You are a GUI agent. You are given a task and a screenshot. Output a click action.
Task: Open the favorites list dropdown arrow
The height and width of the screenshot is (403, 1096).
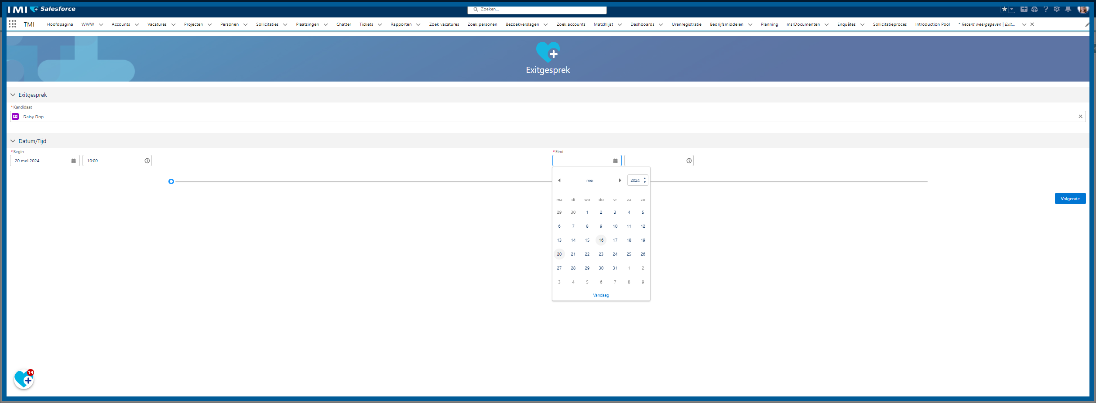(x=1012, y=9)
